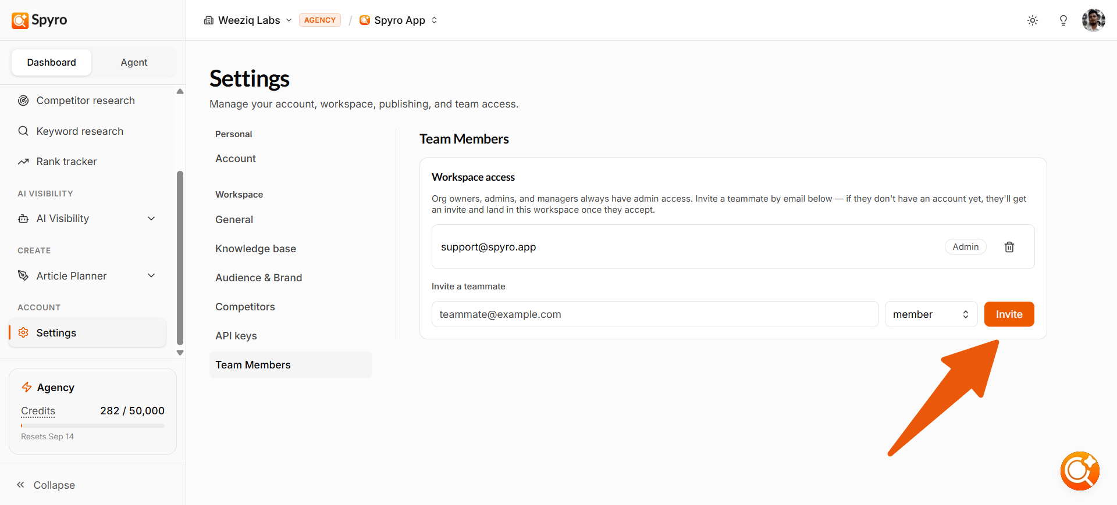Click the AGENCY plan badge

tap(320, 20)
